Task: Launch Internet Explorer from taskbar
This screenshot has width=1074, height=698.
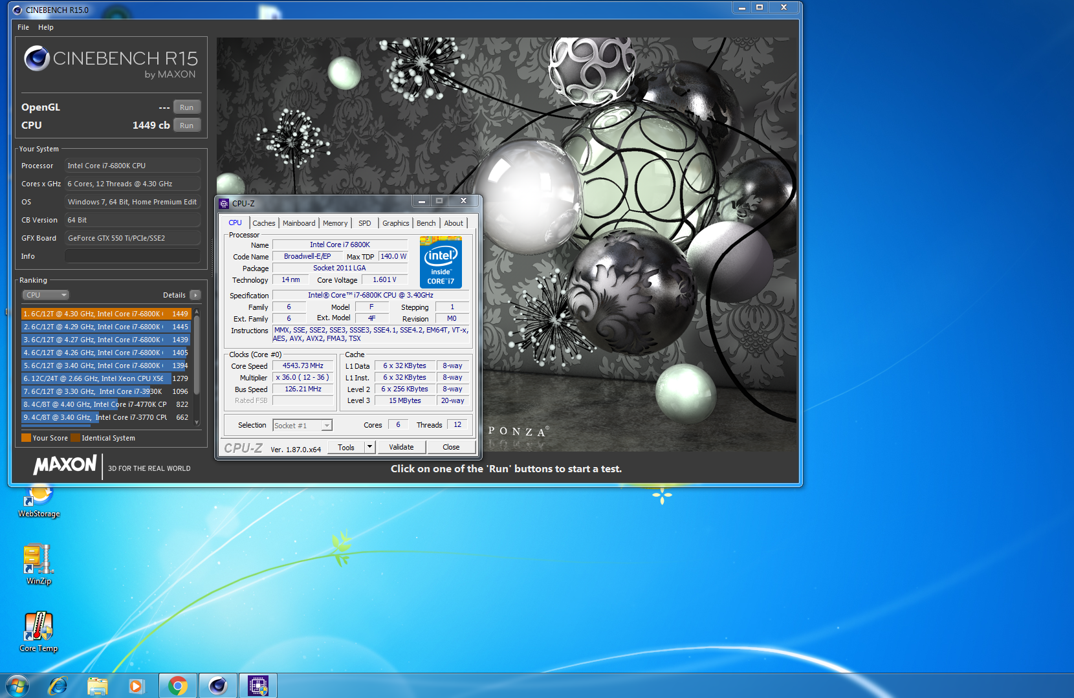Action: (x=58, y=686)
